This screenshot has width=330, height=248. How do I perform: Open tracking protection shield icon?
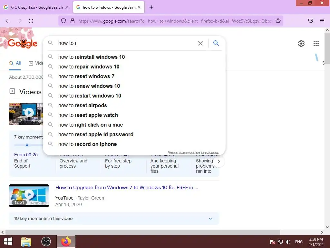(63, 21)
